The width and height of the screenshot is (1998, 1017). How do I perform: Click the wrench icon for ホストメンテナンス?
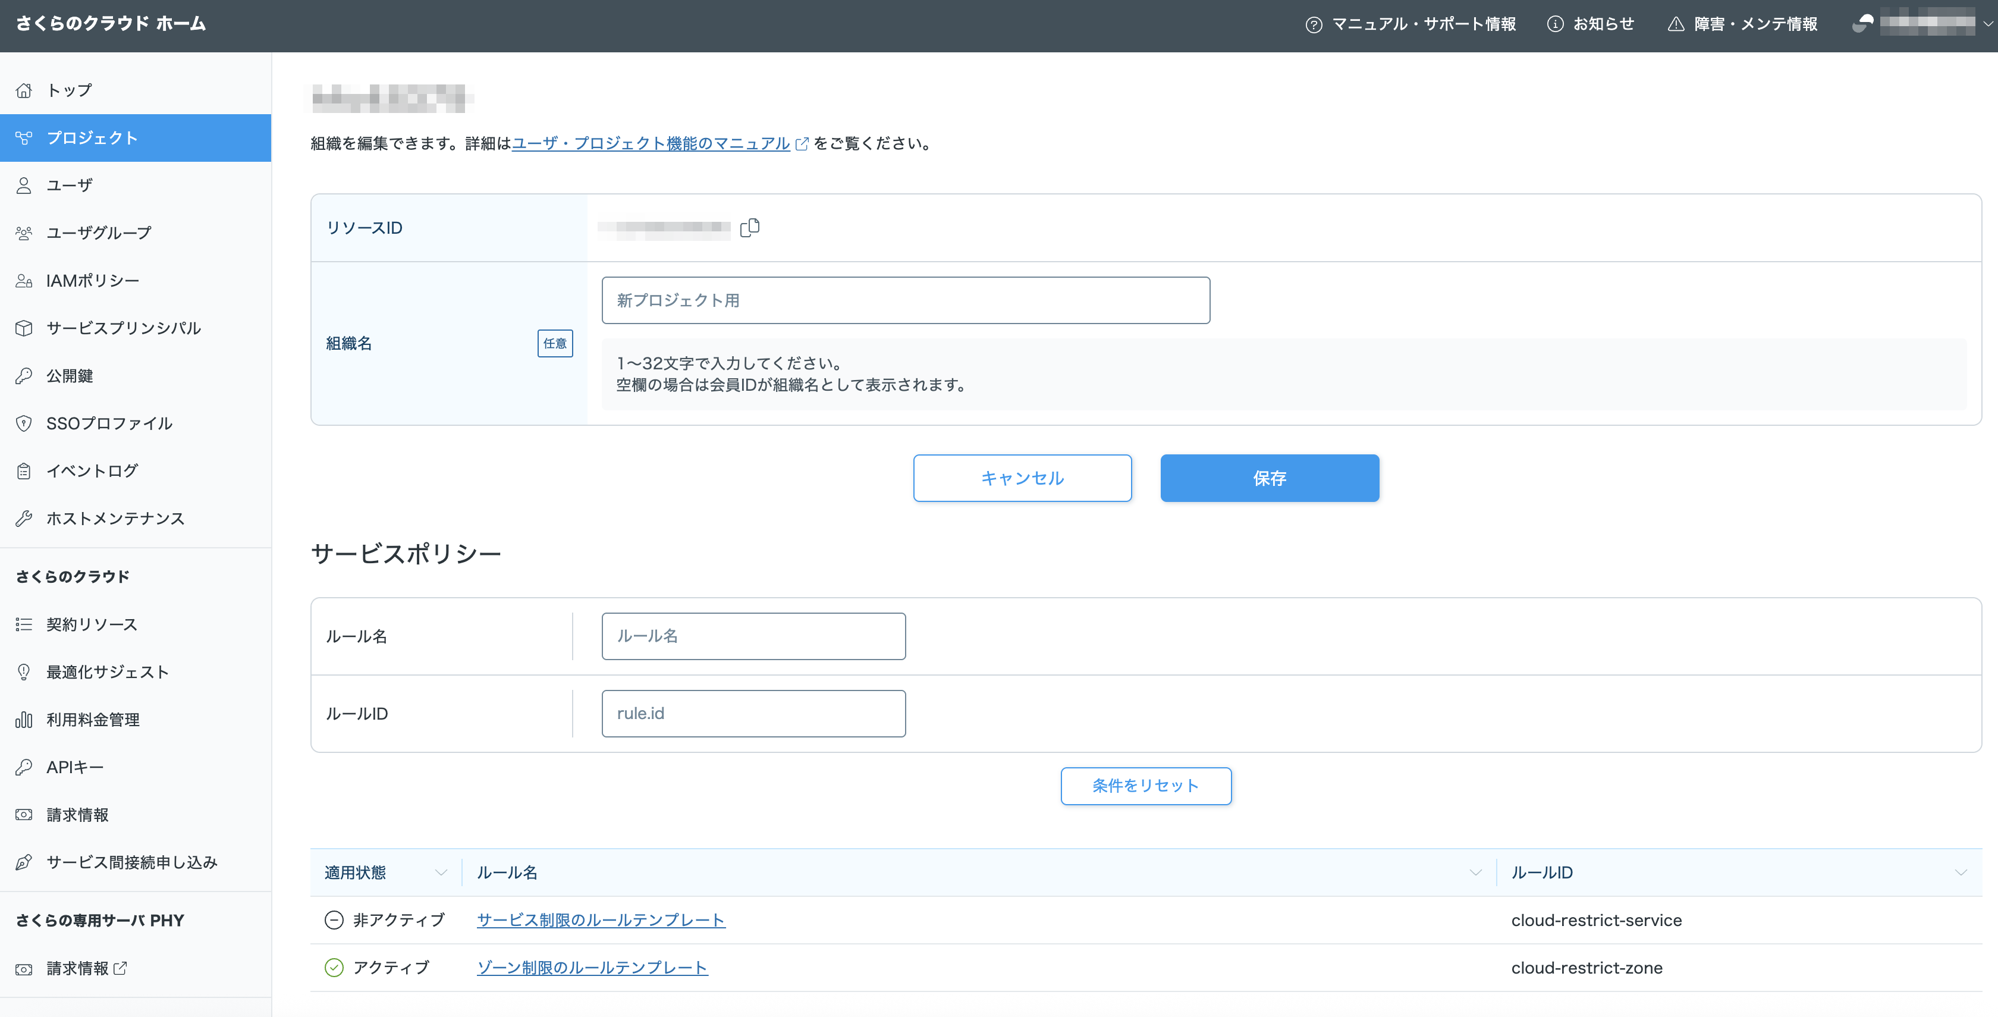click(24, 518)
